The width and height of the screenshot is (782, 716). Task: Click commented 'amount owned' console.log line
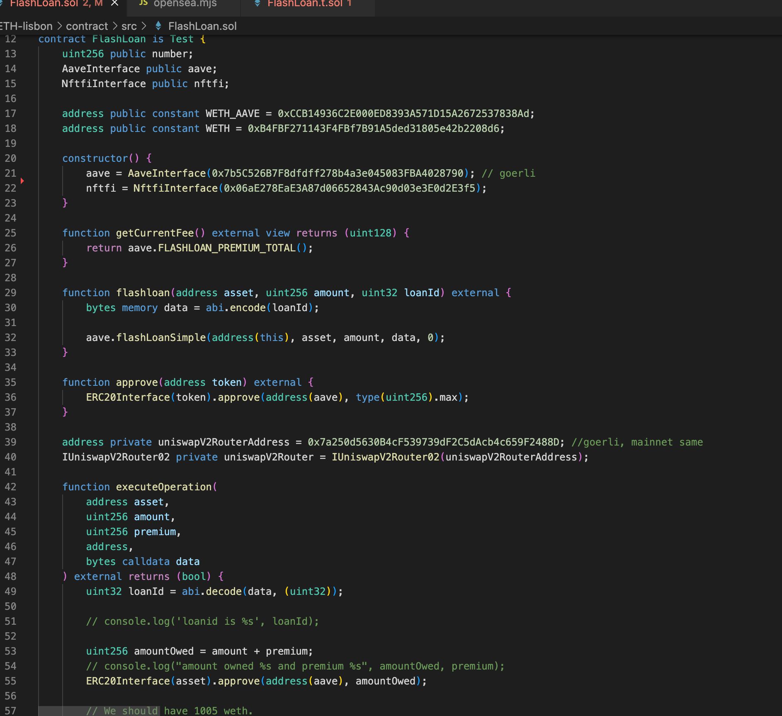pyautogui.click(x=295, y=666)
